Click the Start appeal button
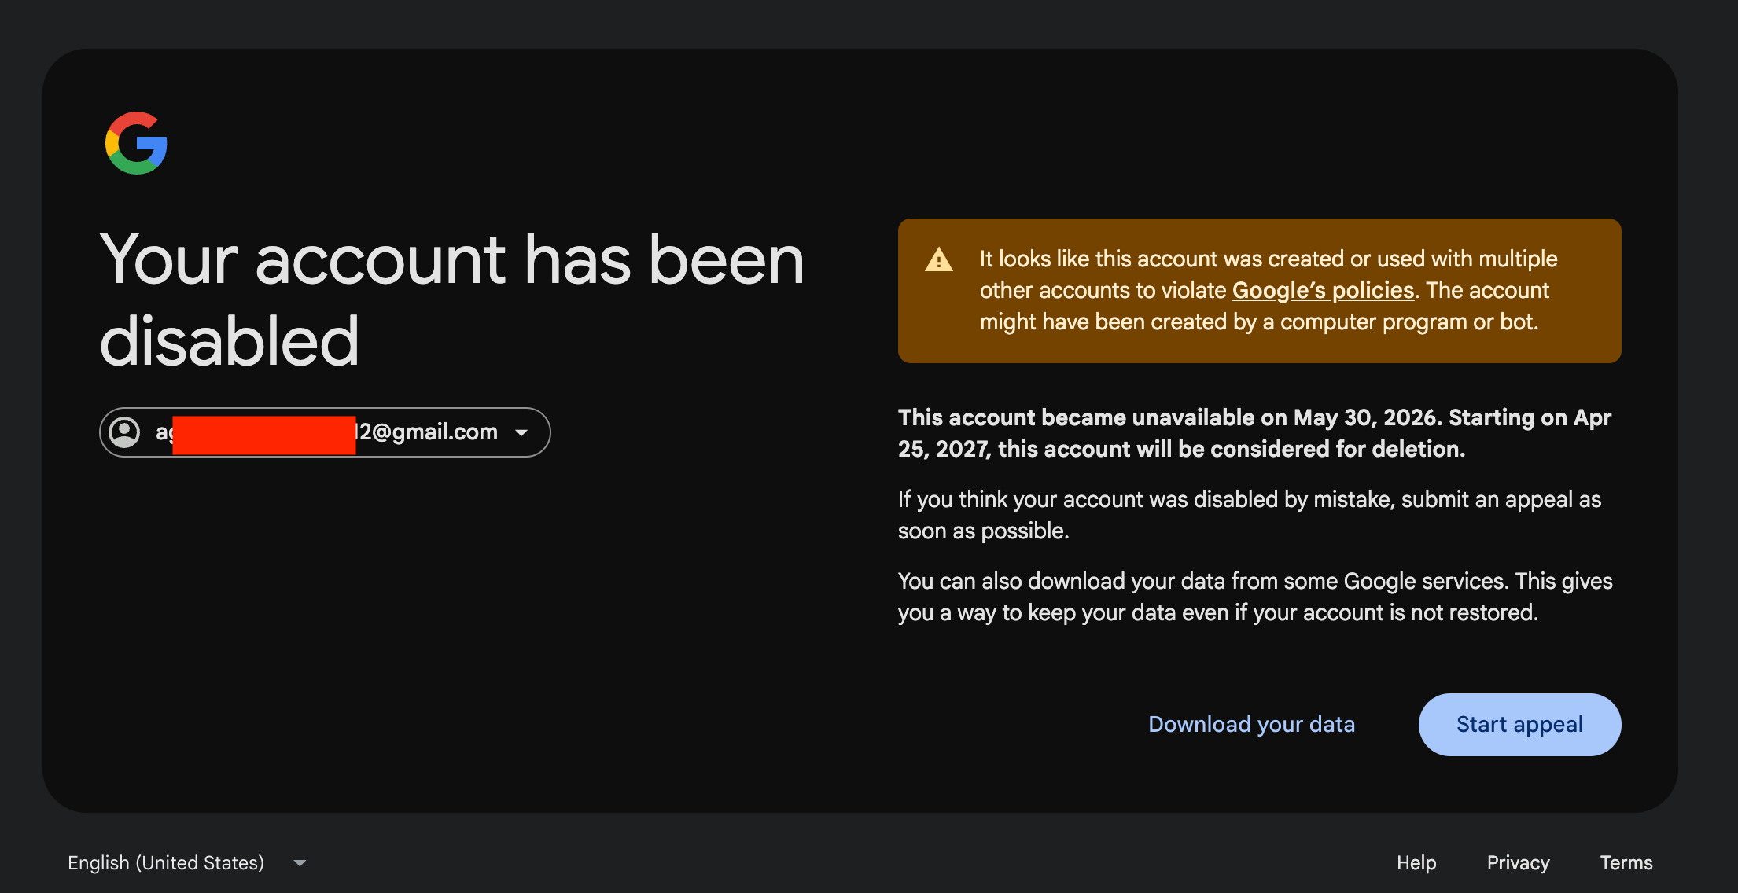1738x893 pixels. [x=1519, y=725]
